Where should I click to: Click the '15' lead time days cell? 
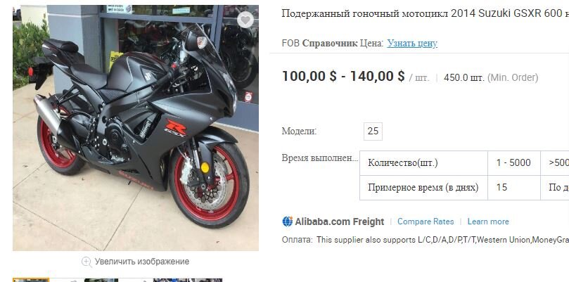click(x=514, y=188)
